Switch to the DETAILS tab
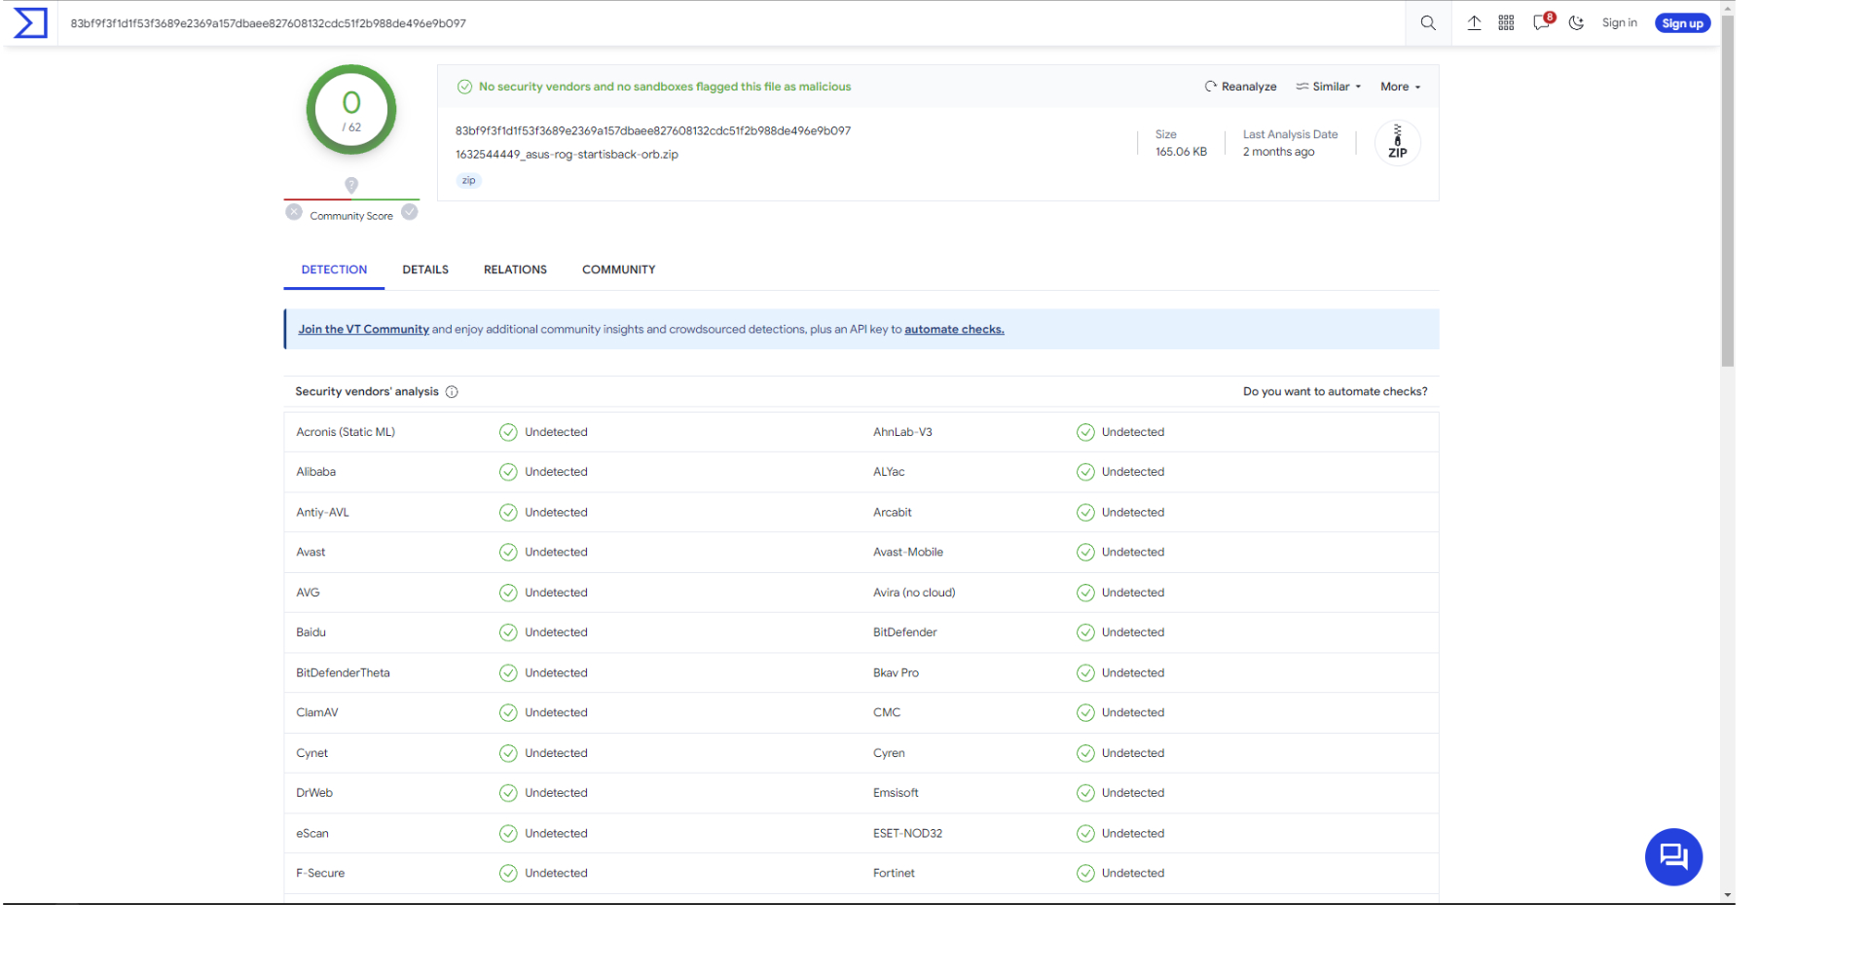The height and width of the screenshot is (974, 1869). (425, 270)
